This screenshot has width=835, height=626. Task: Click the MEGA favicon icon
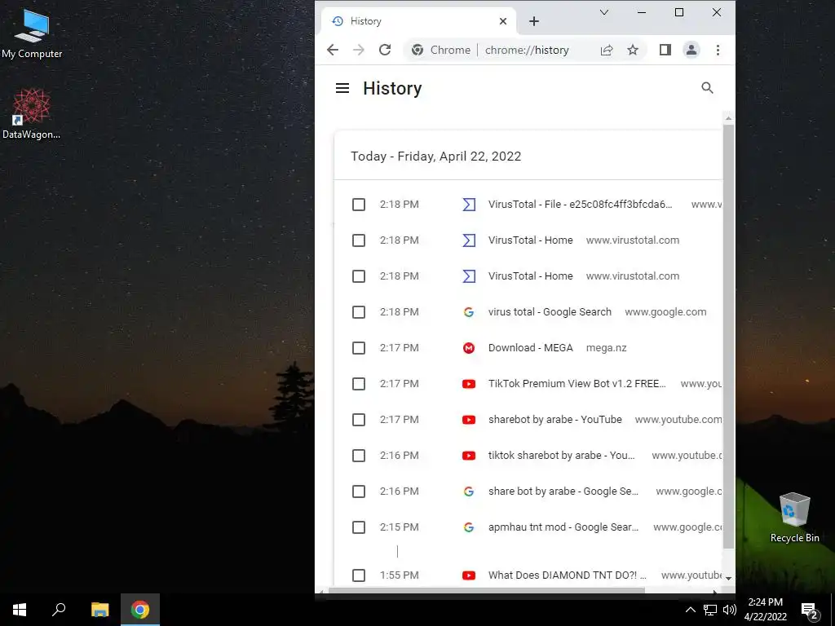point(469,348)
